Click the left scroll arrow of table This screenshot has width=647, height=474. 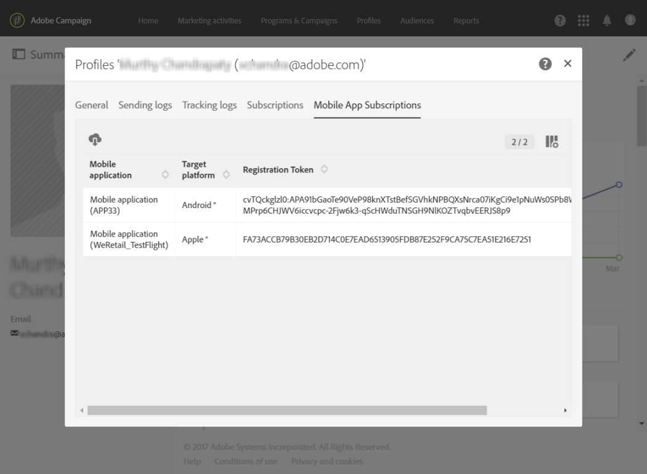tap(82, 410)
